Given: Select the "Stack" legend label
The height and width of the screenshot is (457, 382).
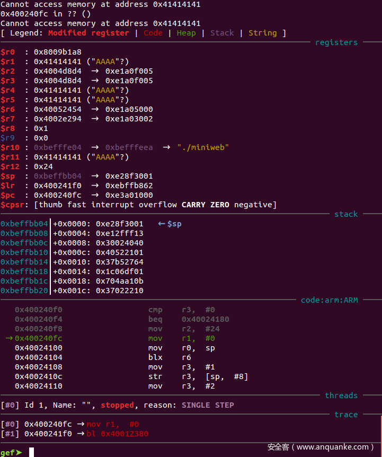Looking at the screenshot, I should [222, 33].
